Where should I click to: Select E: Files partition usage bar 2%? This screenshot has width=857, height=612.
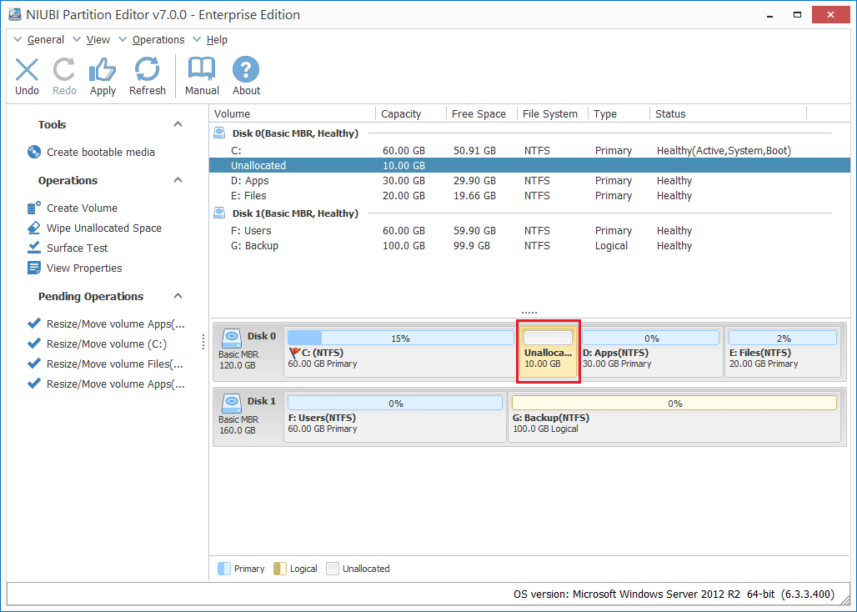coord(783,338)
